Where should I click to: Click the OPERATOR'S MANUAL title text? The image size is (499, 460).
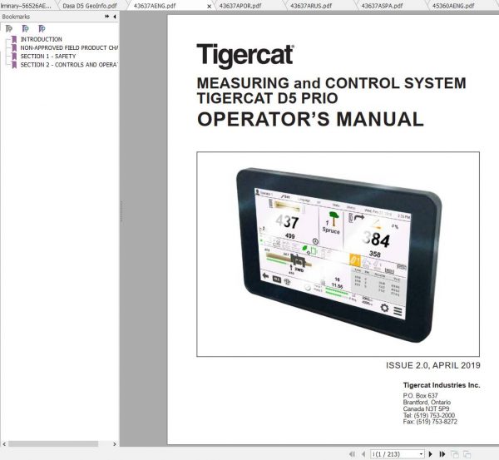(310, 119)
